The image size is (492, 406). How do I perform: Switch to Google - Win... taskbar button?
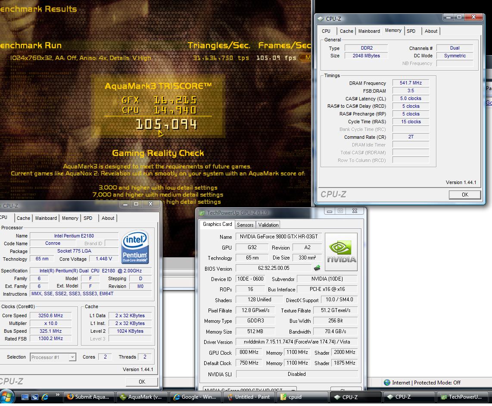coord(195,397)
